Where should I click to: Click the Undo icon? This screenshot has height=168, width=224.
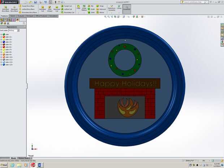46,2
